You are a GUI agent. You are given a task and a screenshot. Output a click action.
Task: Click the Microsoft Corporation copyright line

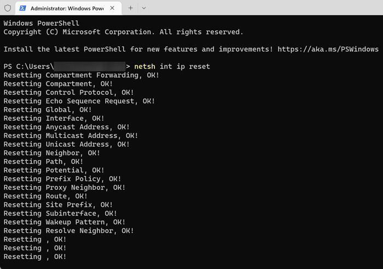point(123,32)
